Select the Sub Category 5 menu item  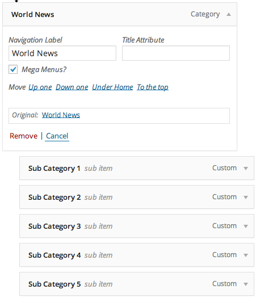[137, 284]
